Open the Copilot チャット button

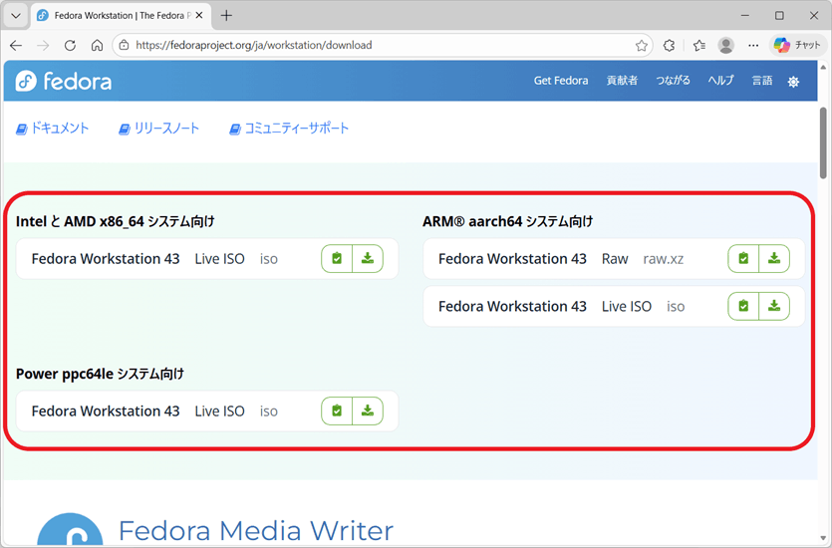(797, 46)
